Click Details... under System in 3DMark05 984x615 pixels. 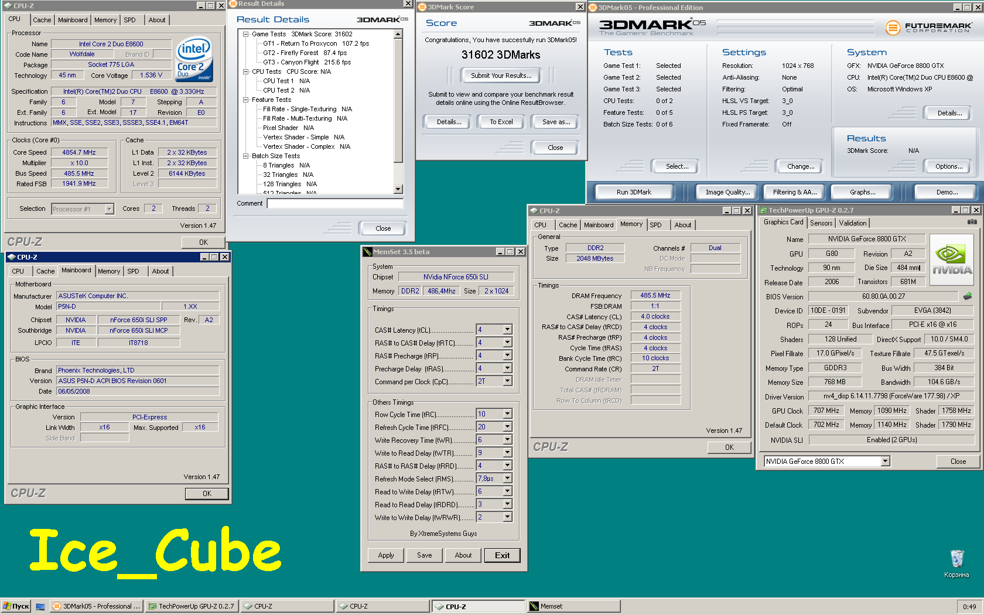(x=949, y=113)
